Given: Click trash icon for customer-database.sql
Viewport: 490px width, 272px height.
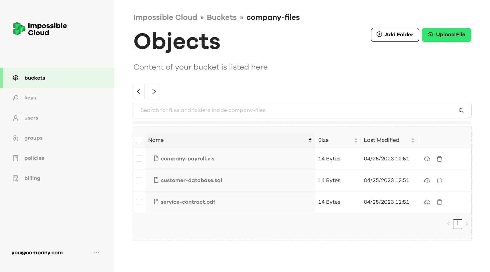Looking at the screenshot, I should coord(439,181).
